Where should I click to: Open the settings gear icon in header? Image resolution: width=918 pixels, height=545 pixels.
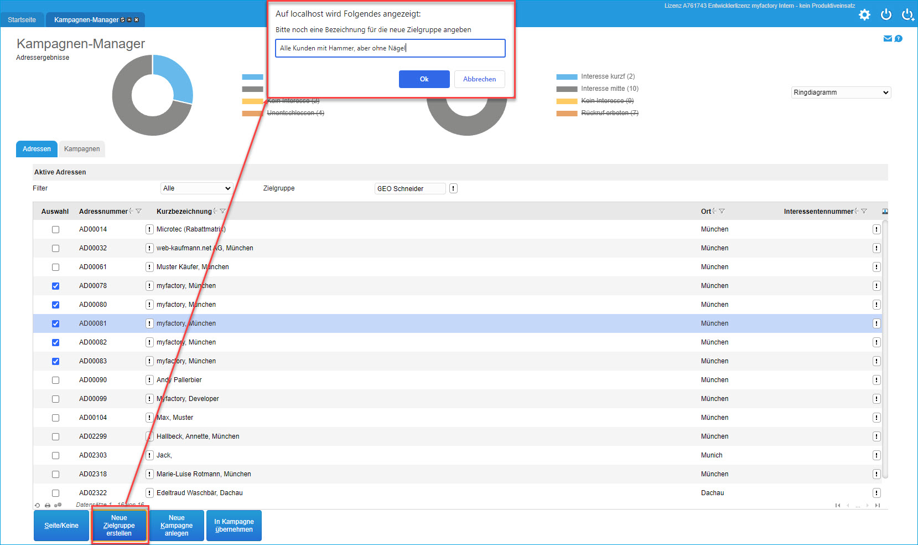coord(864,15)
